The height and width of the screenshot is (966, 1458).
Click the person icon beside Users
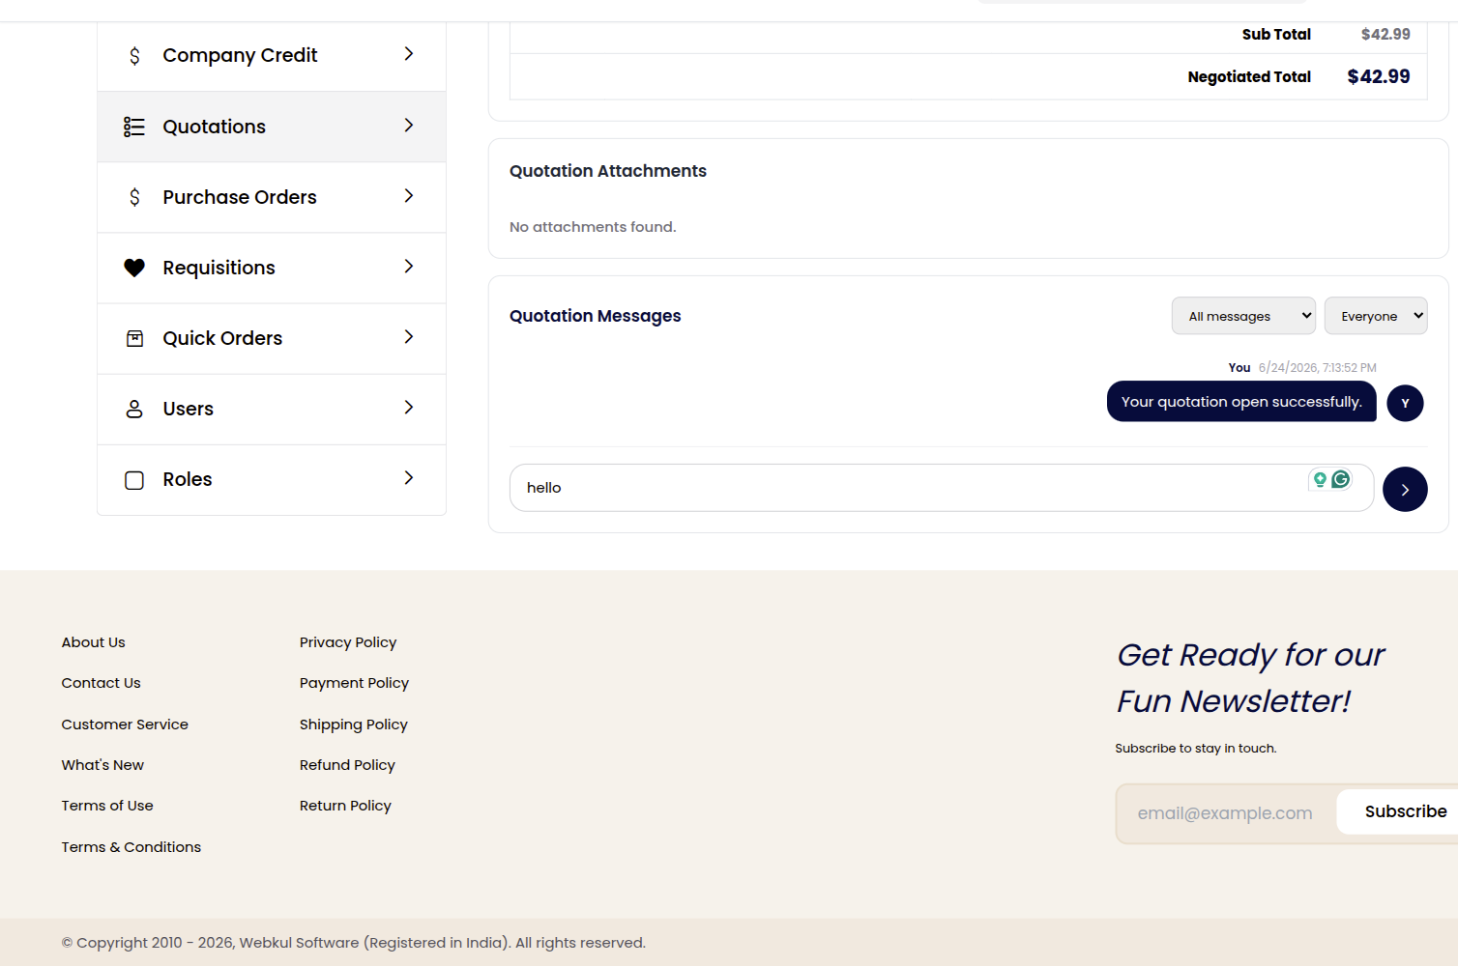click(x=134, y=409)
